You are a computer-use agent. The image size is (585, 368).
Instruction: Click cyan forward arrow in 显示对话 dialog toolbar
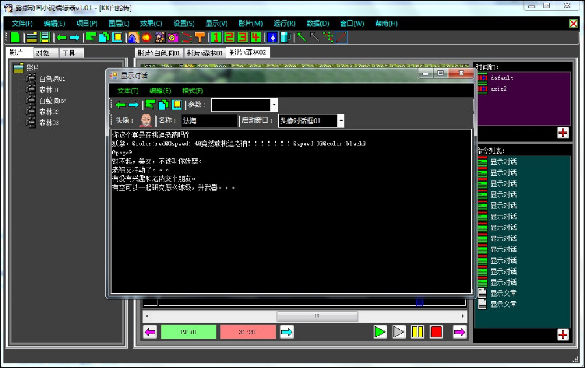coord(133,104)
